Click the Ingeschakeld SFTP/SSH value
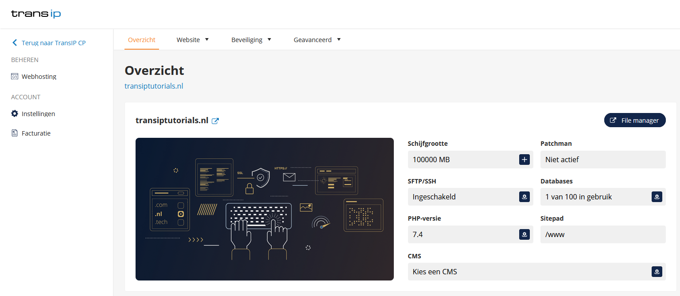Viewport: 680px width, 296px height. (x=434, y=197)
